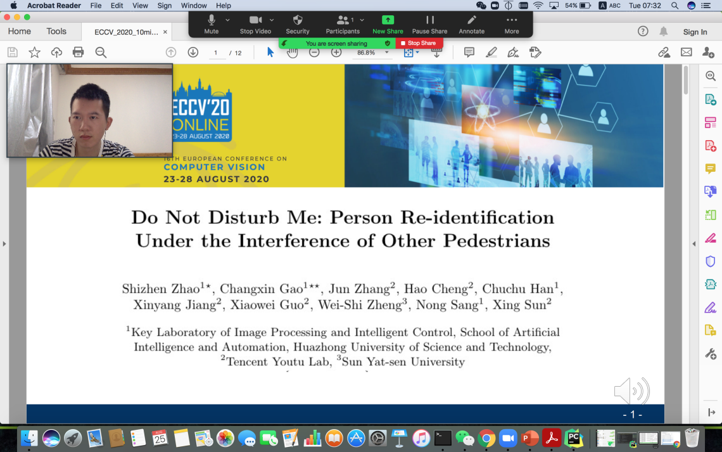Viewport: 722px width, 452px height.
Task: Go to next page arrow
Action: pyautogui.click(x=193, y=53)
